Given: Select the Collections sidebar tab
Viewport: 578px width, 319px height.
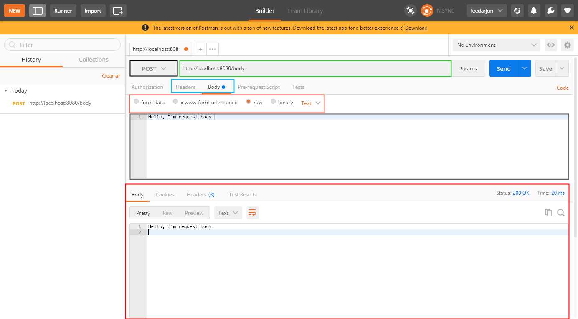Looking at the screenshot, I should [x=94, y=60].
